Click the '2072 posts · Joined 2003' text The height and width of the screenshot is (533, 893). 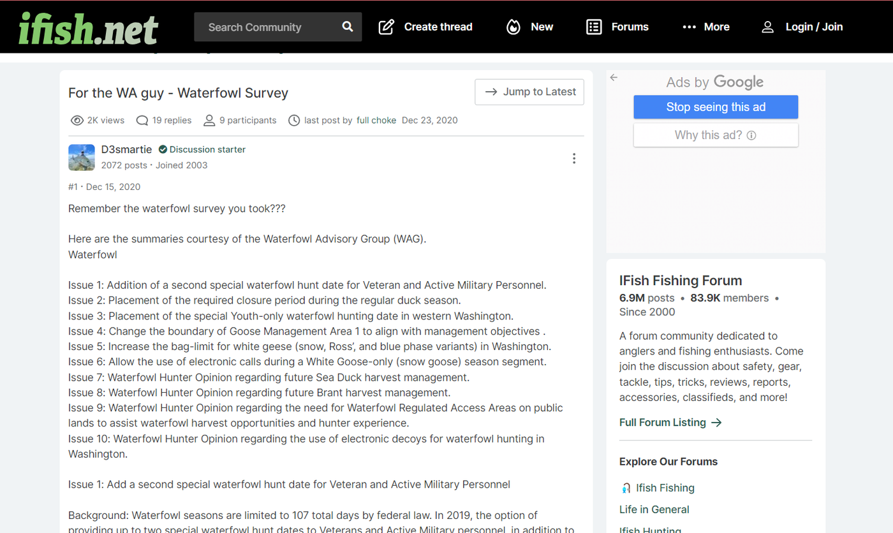[x=154, y=165]
